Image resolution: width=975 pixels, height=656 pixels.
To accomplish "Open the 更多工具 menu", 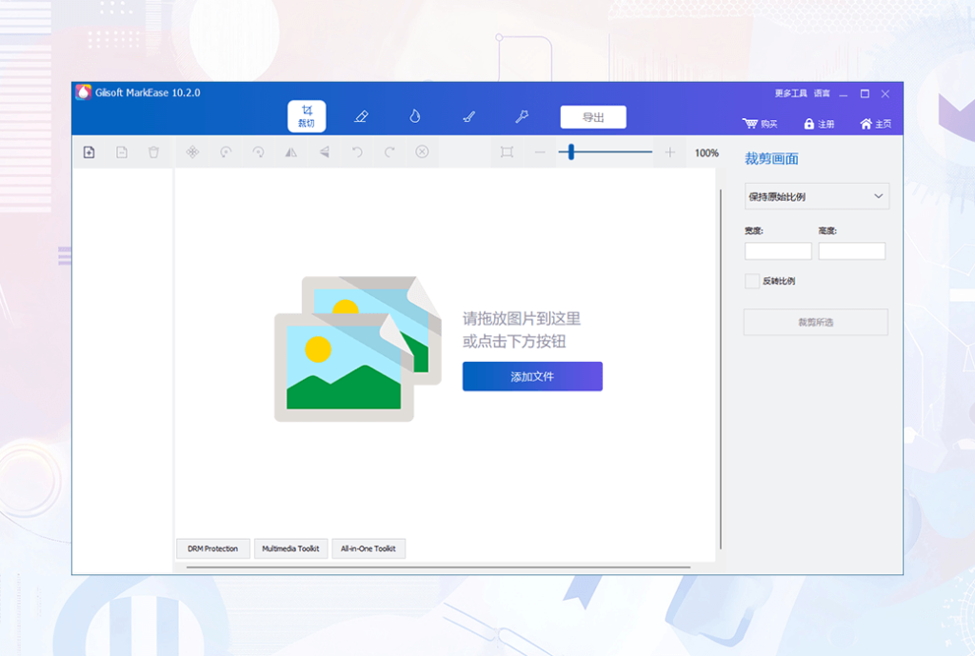I will [790, 93].
